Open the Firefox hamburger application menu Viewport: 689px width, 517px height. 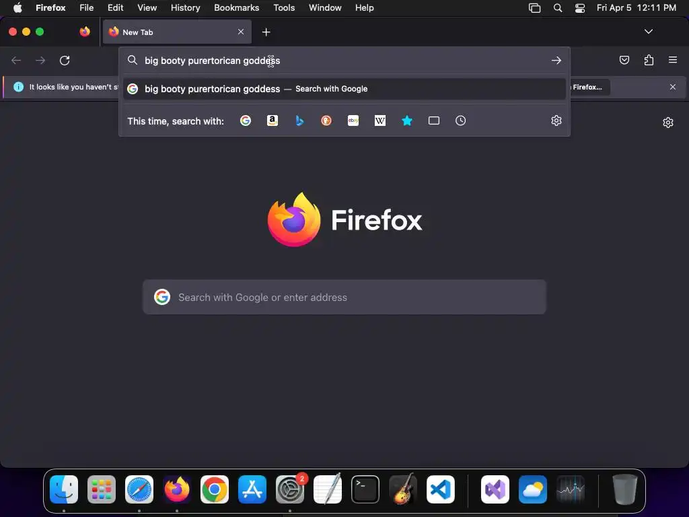tap(673, 60)
